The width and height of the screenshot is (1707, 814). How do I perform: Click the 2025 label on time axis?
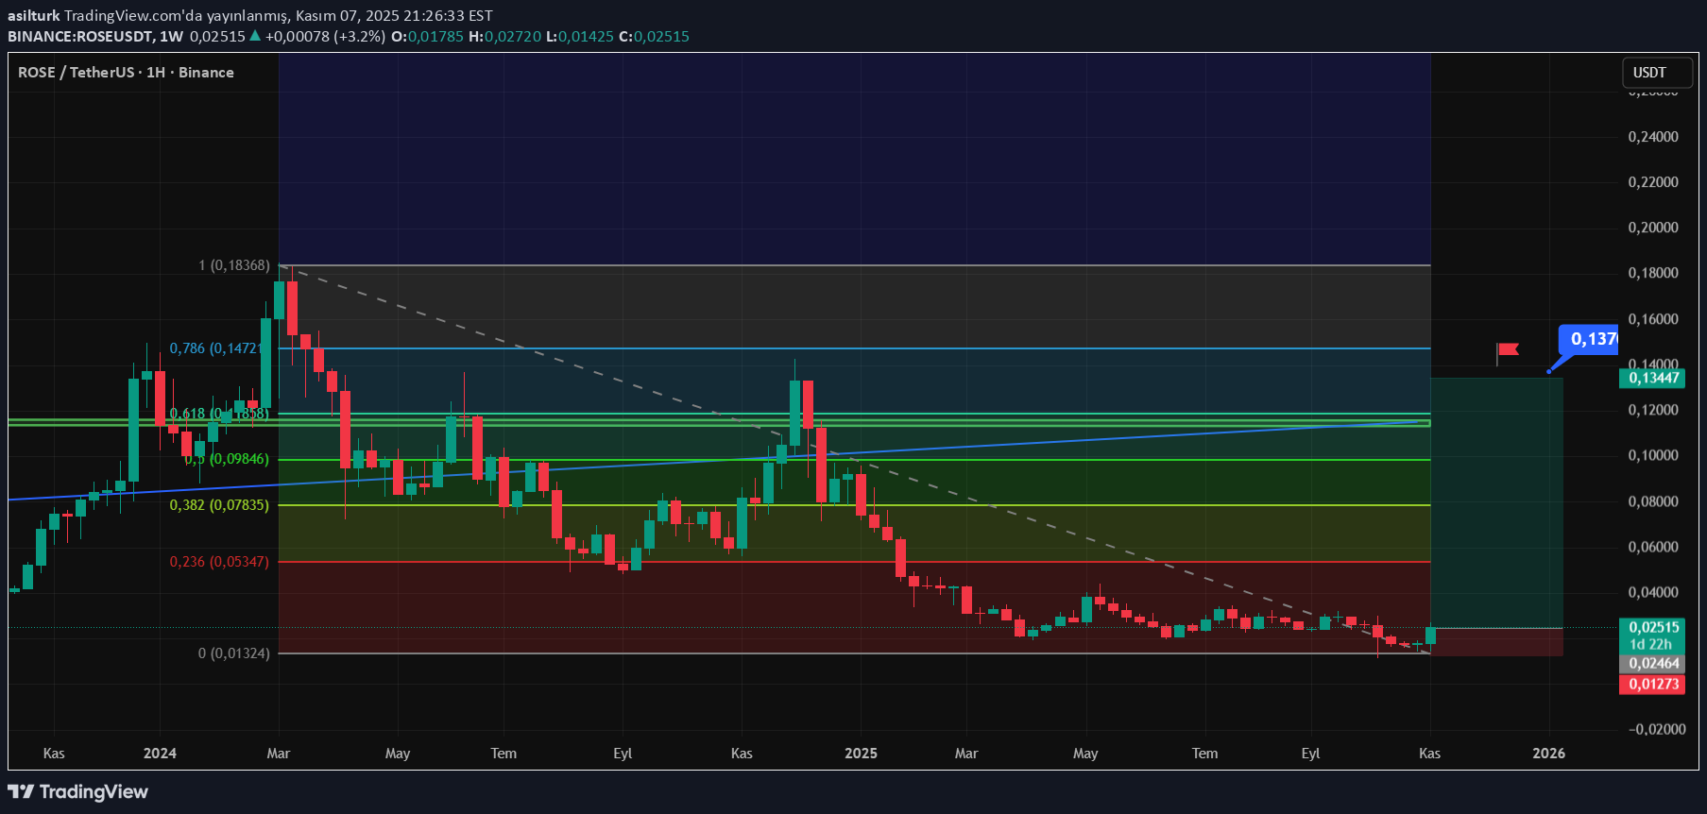coord(861,753)
